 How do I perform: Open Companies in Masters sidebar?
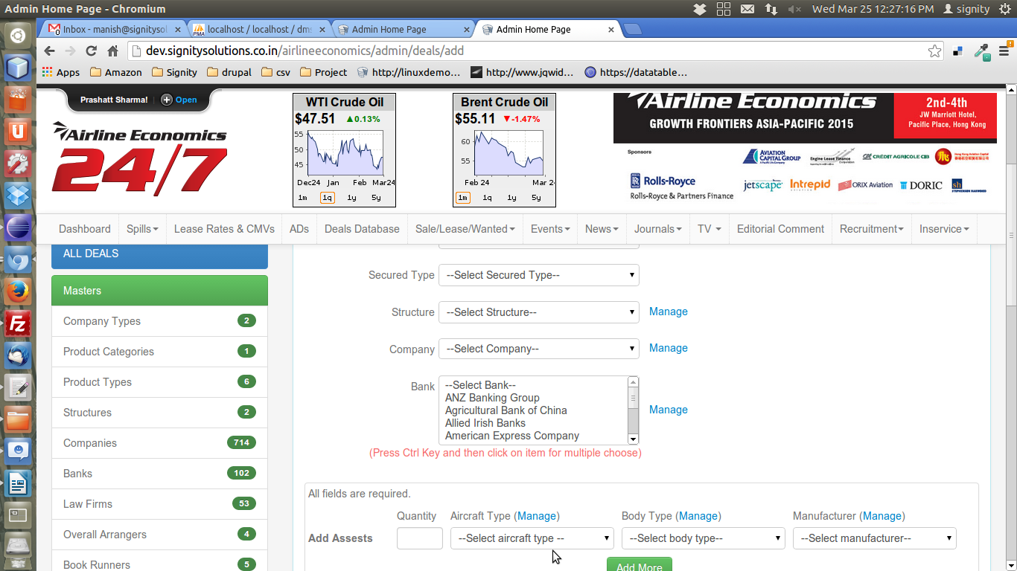(x=159, y=443)
